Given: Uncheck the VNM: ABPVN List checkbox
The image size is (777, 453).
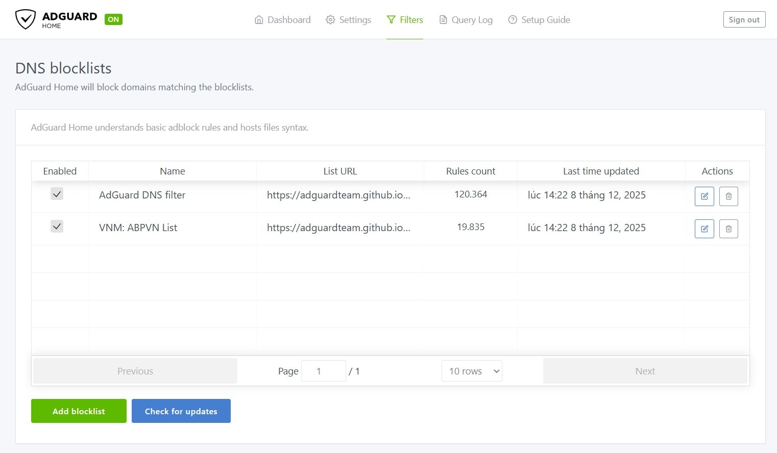Looking at the screenshot, I should (x=57, y=226).
